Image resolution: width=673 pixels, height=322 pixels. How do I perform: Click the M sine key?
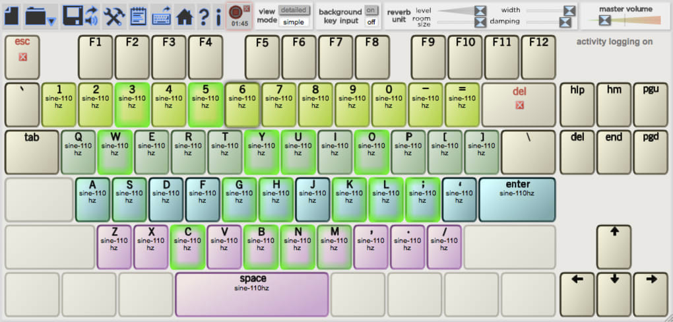[335, 247]
